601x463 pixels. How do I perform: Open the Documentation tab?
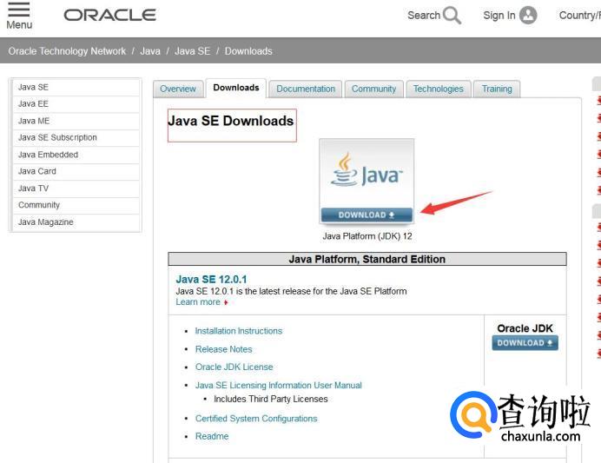[306, 89]
